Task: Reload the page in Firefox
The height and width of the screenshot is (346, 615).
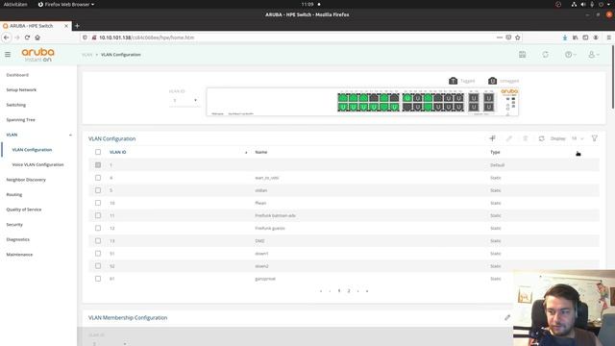Action: pos(27,37)
